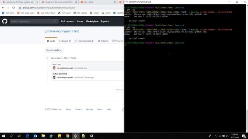
Task: Open Status link in footer
Action: (100, 109)
